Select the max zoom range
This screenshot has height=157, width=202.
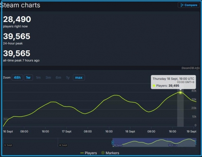pyautogui.click(x=79, y=78)
